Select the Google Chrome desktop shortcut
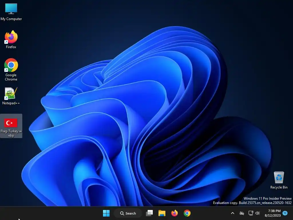Viewport: 293px width, 220px height. pyautogui.click(x=11, y=69)
